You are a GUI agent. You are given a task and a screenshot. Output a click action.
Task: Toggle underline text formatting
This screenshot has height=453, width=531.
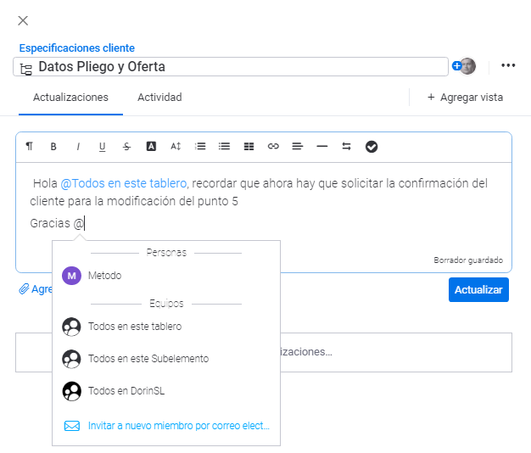(x=102, y=147)
